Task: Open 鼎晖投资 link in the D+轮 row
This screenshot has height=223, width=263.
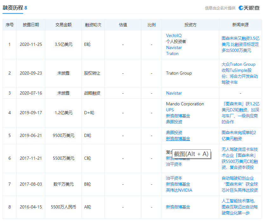Action: point(174,122)
